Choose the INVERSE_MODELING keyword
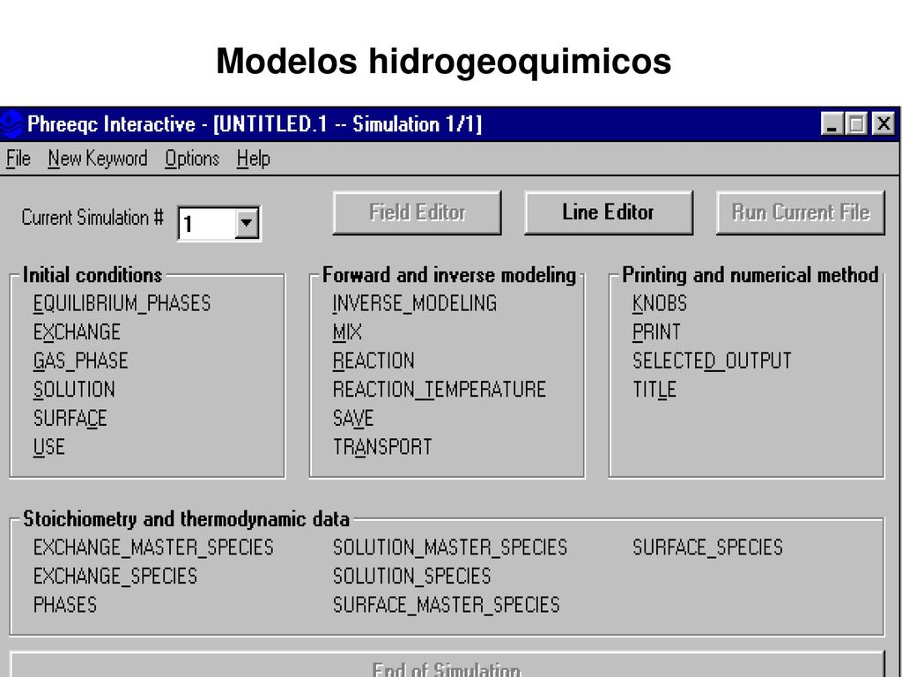The height and width of the screenshot is (677, 902). tap(415, 303)
